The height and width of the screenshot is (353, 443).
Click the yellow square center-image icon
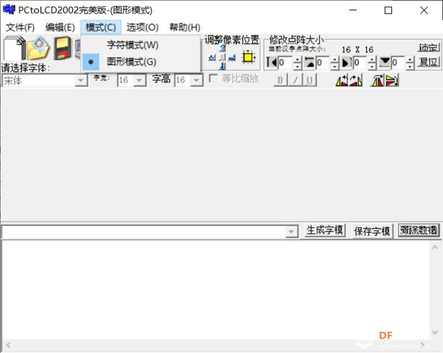coord(248,58)
